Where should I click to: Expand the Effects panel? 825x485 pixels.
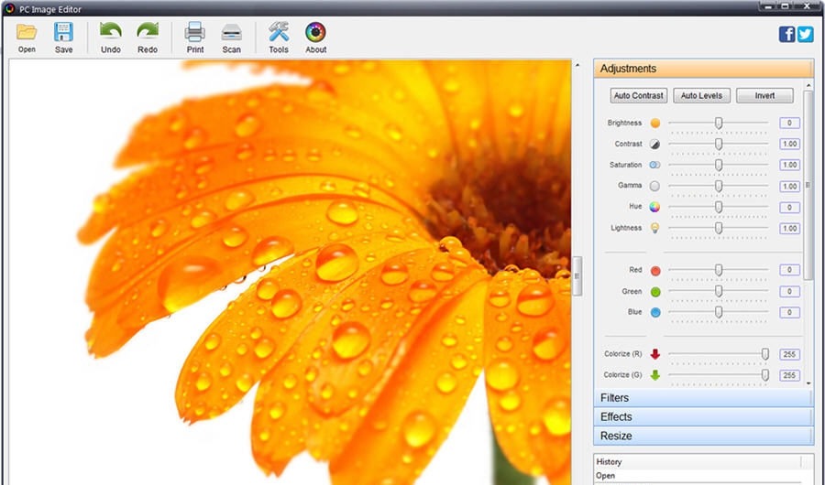pyautogui.click(x=703, y=417)
